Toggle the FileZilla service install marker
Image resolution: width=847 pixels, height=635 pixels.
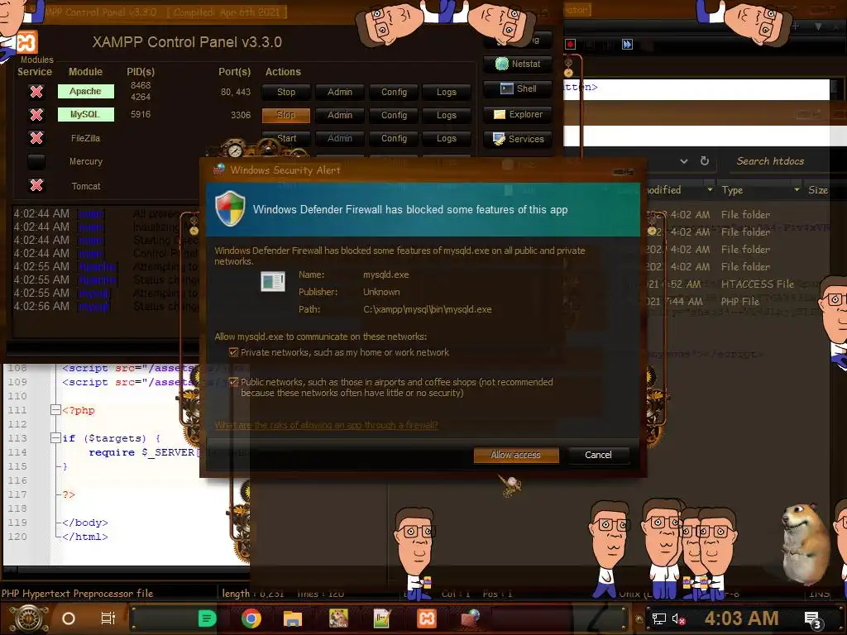coord(36,138)
